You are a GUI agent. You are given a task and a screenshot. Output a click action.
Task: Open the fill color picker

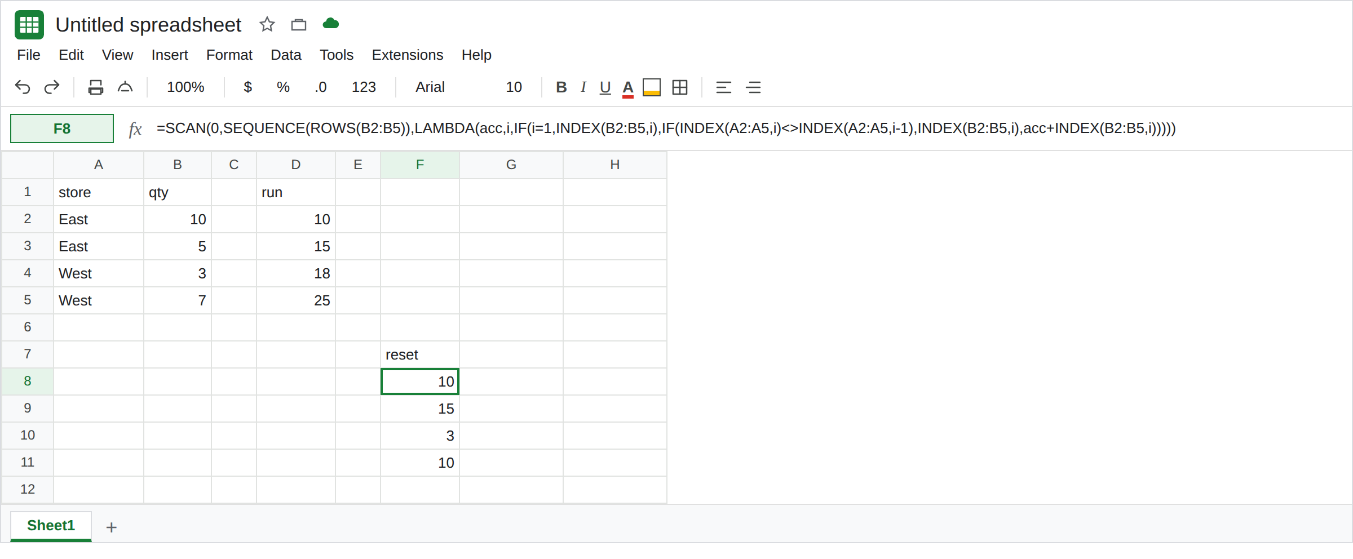(x=652, y=87)
